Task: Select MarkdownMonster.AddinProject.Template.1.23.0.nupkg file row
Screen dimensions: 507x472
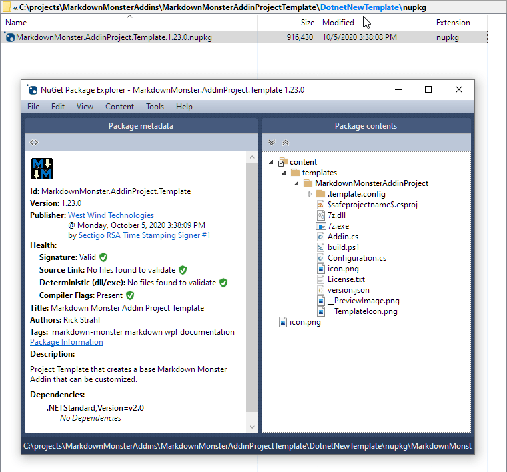Action: tap(244, 37)
